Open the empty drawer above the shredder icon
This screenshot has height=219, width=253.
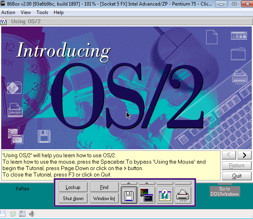tap(183, 183)
